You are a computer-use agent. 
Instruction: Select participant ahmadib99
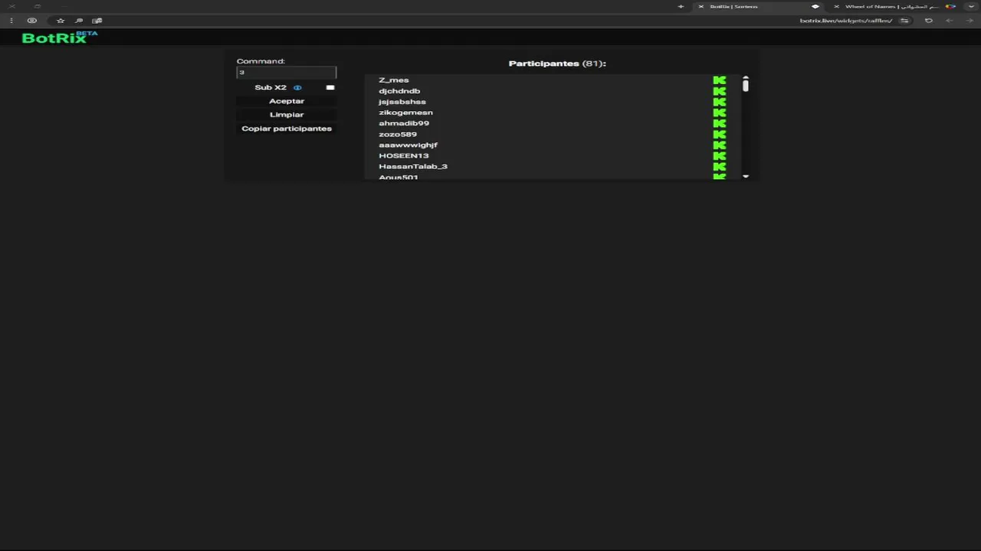404,123
